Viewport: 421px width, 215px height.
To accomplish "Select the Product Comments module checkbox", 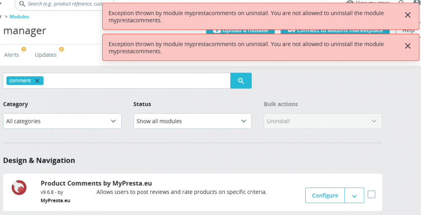I will click(371, 194).
